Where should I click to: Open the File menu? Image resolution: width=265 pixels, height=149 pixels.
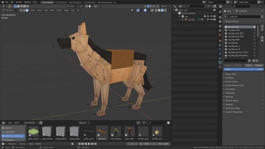[7, 2]
